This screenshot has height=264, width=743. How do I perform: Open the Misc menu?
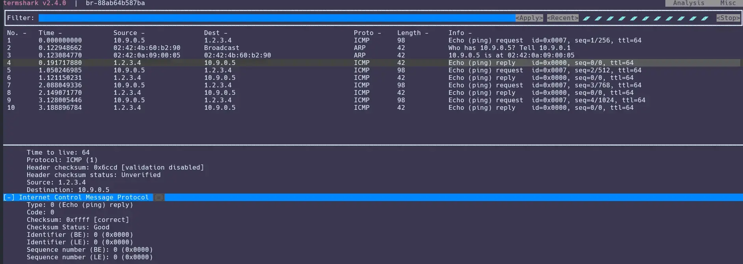click(728, 3)
